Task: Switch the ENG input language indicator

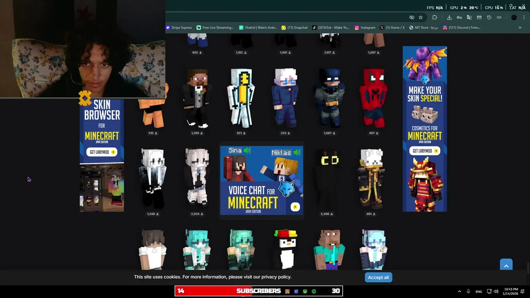Action: pos(479,292)
